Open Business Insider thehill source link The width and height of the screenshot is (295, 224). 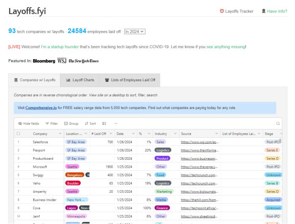[199, 200]
